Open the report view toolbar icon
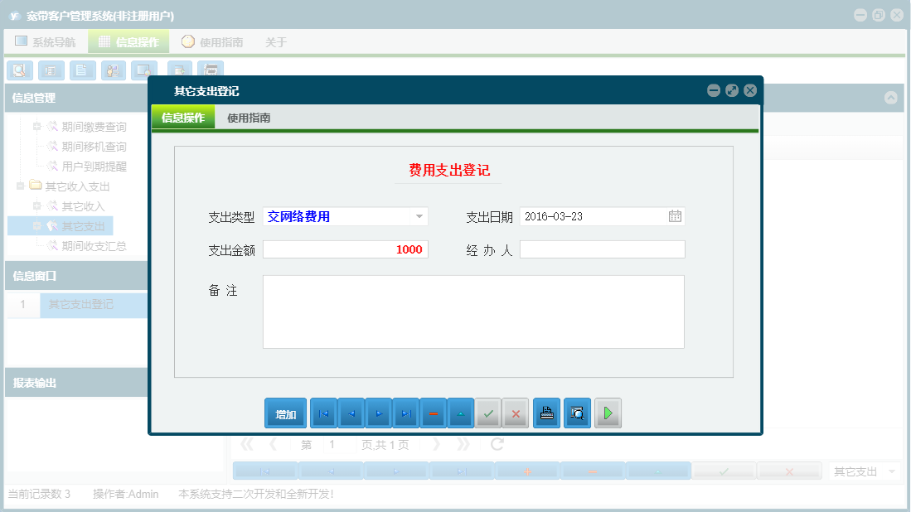 [51, 70]
